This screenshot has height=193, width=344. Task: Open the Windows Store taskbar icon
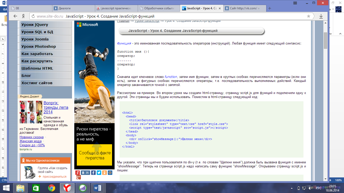coord(36,188)
